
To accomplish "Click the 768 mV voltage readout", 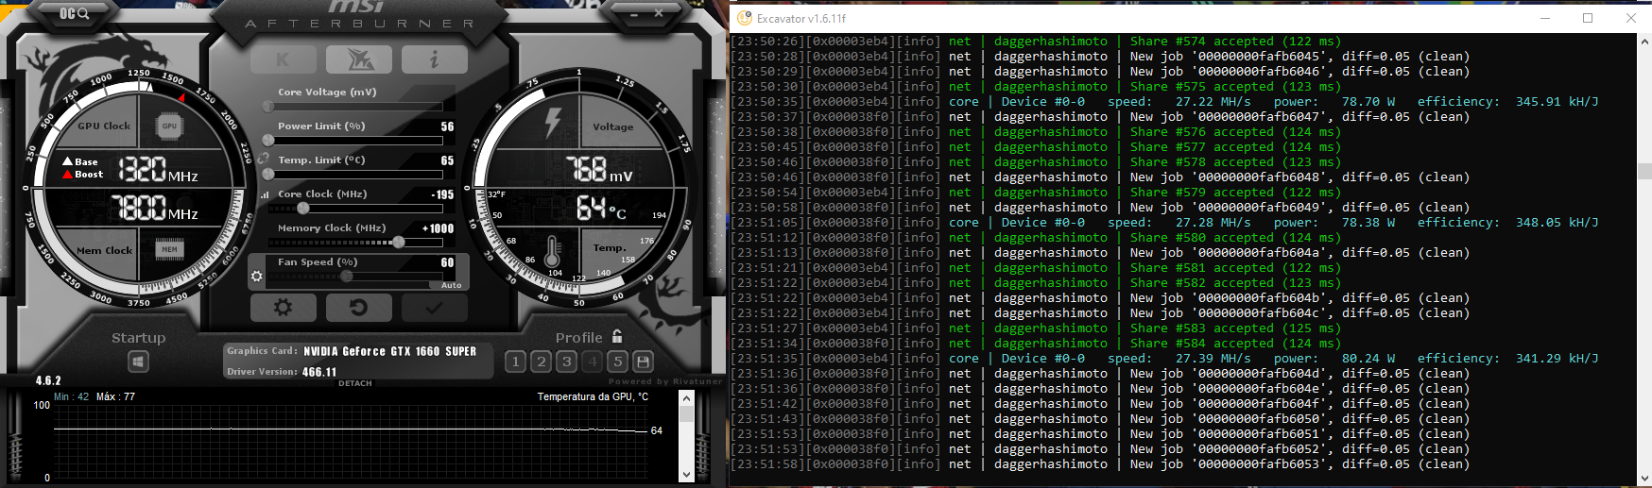I will [x=599, y=170].
